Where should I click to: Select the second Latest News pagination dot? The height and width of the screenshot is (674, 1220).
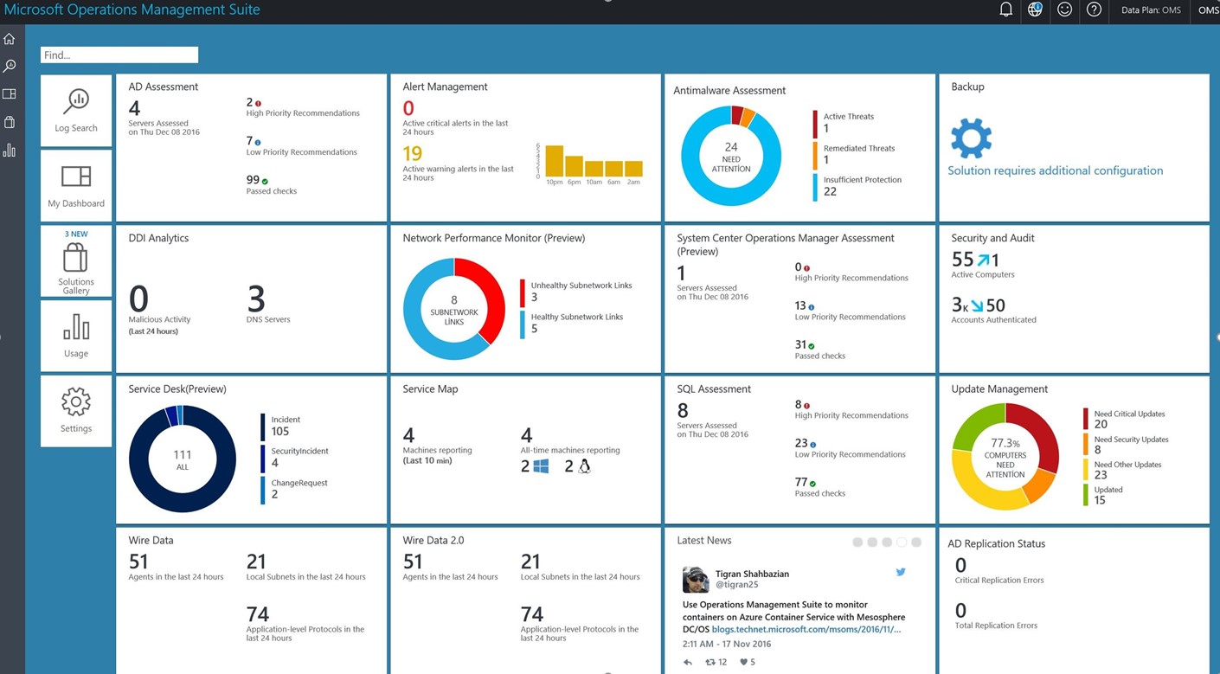(872, 542)
